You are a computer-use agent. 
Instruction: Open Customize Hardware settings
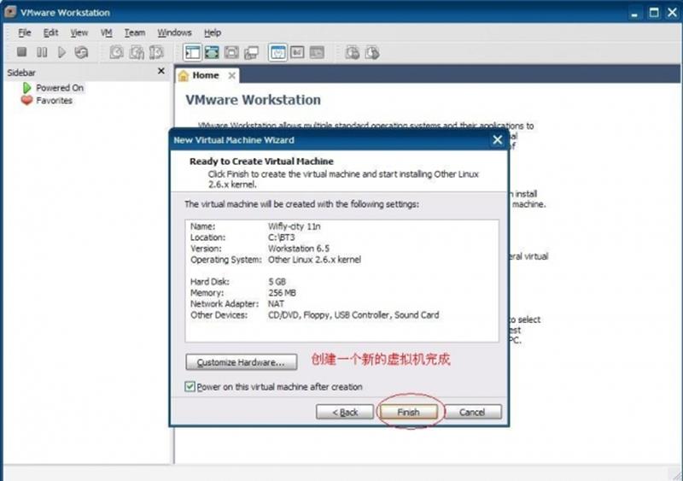click(x=242, y=362)
